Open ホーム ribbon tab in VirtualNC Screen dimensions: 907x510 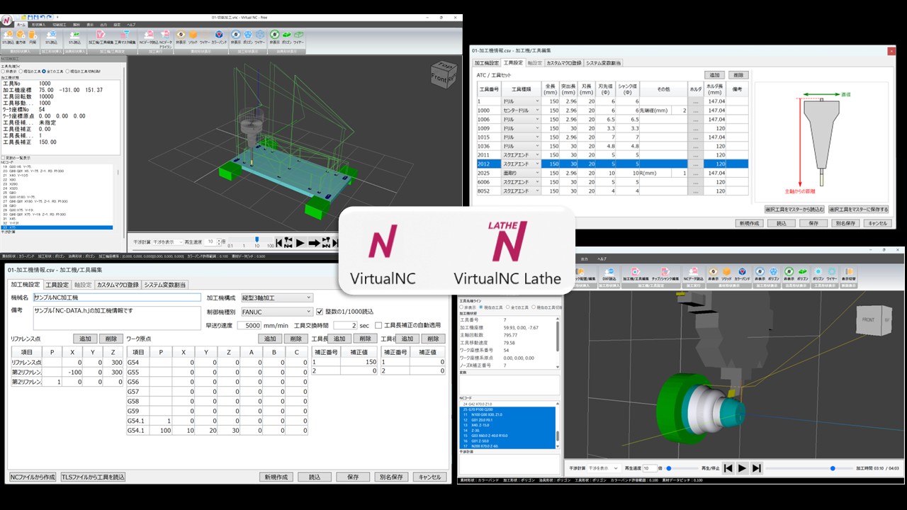click(x=21, y=24)
